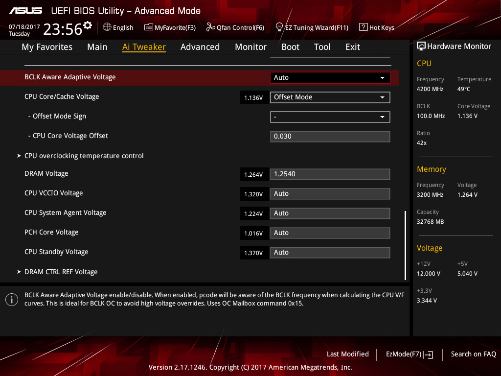Open CPU Core/Cache Voltage mode dropdown
This screenshot has height=376, width=501.
[x=330, y=97]
